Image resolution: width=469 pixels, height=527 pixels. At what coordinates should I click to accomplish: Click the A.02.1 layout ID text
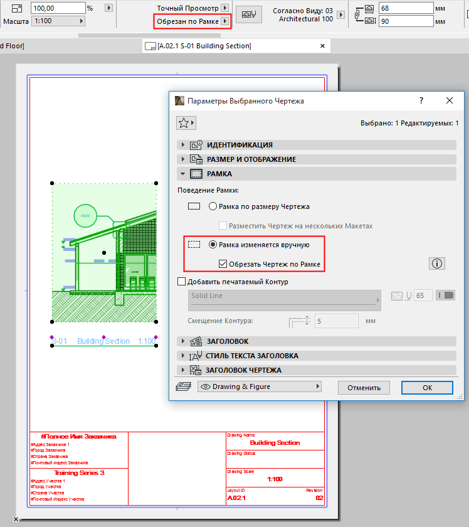236,498
